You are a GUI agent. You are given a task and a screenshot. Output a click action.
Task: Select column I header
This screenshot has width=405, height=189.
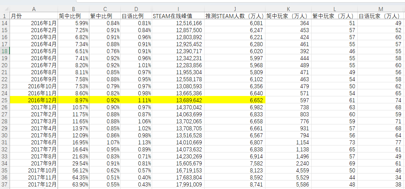(178, 9)
